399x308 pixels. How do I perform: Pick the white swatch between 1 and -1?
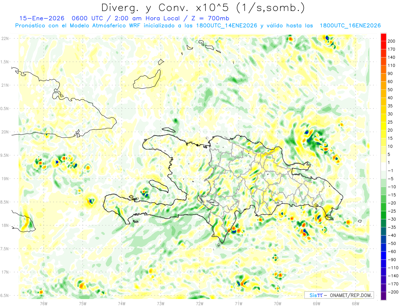pos(383,167)
